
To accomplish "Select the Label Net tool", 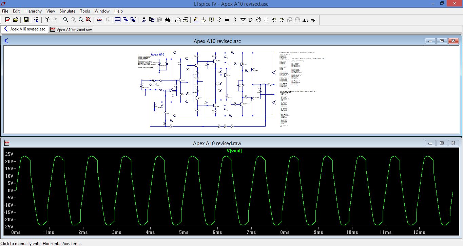I will (x=212, y=20).
